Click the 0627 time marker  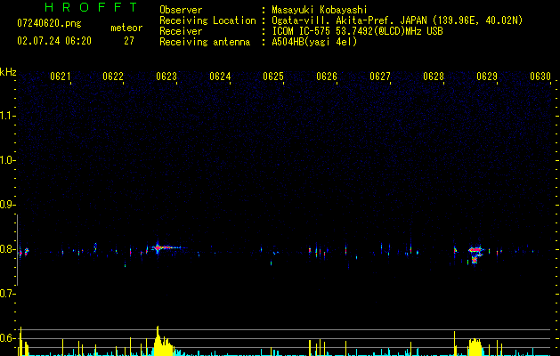click(380, 76)
